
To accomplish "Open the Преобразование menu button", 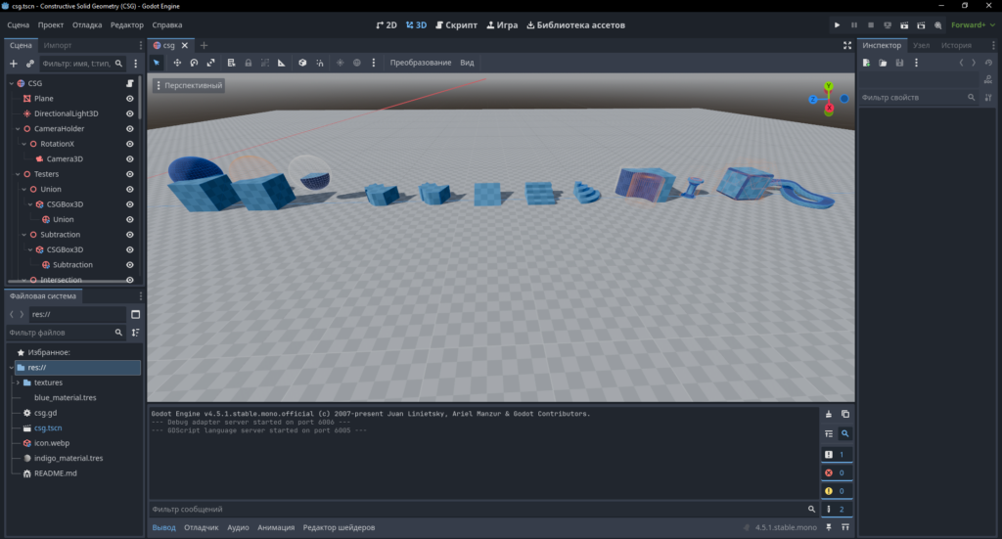I will [421, 63].
